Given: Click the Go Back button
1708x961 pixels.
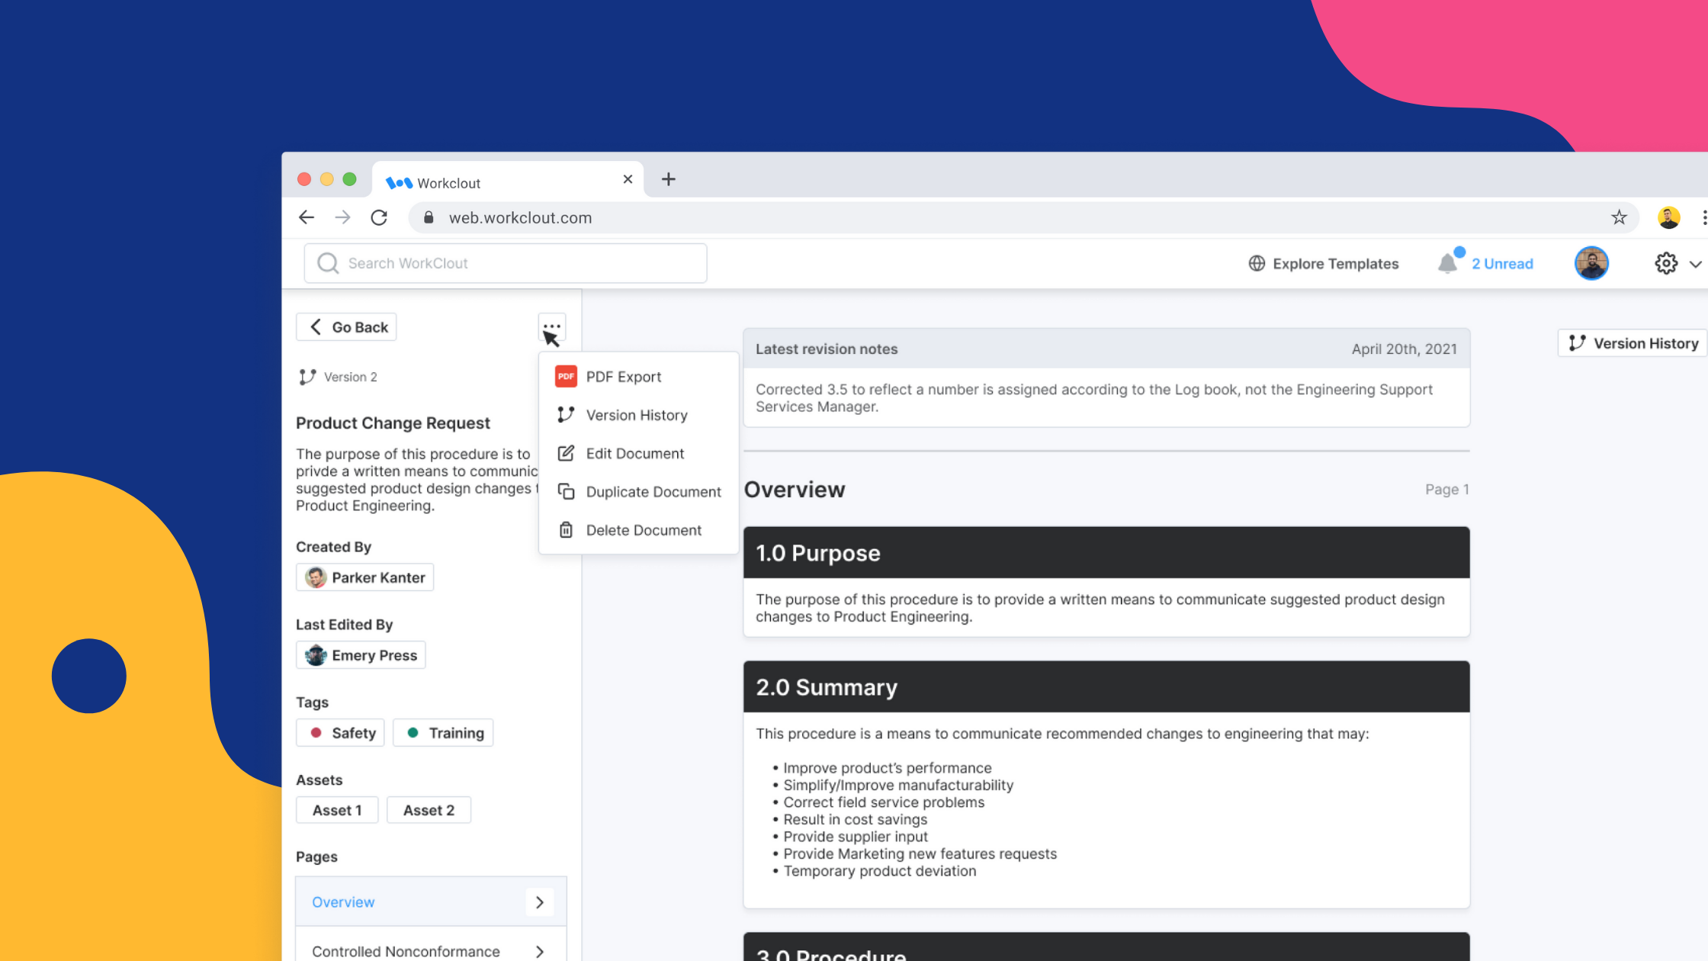Looking at the screenshot, I should 345,326.
